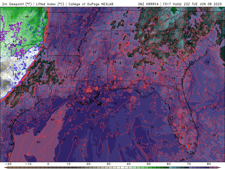Click the 40 label on the color scale
The image size is (225, 169).
tap(129, 164)
